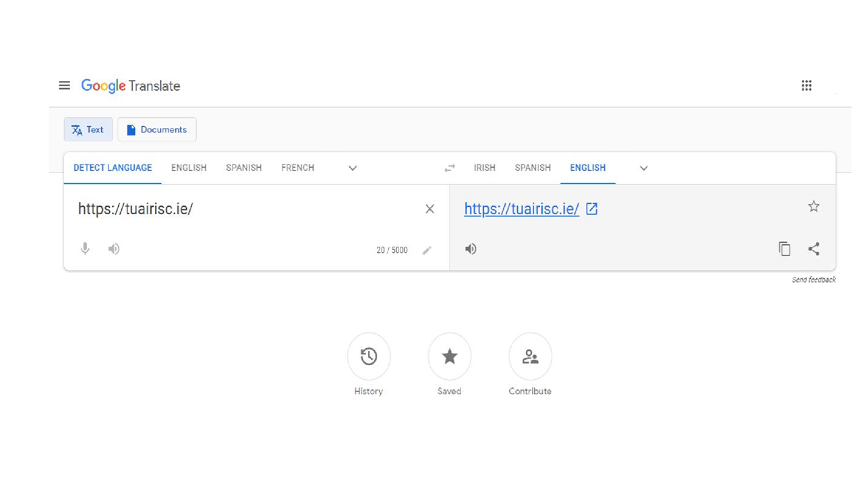Select Irish as target language
Image resolution: width=863 pixels, height=485 pixels.
pos(485,168)
